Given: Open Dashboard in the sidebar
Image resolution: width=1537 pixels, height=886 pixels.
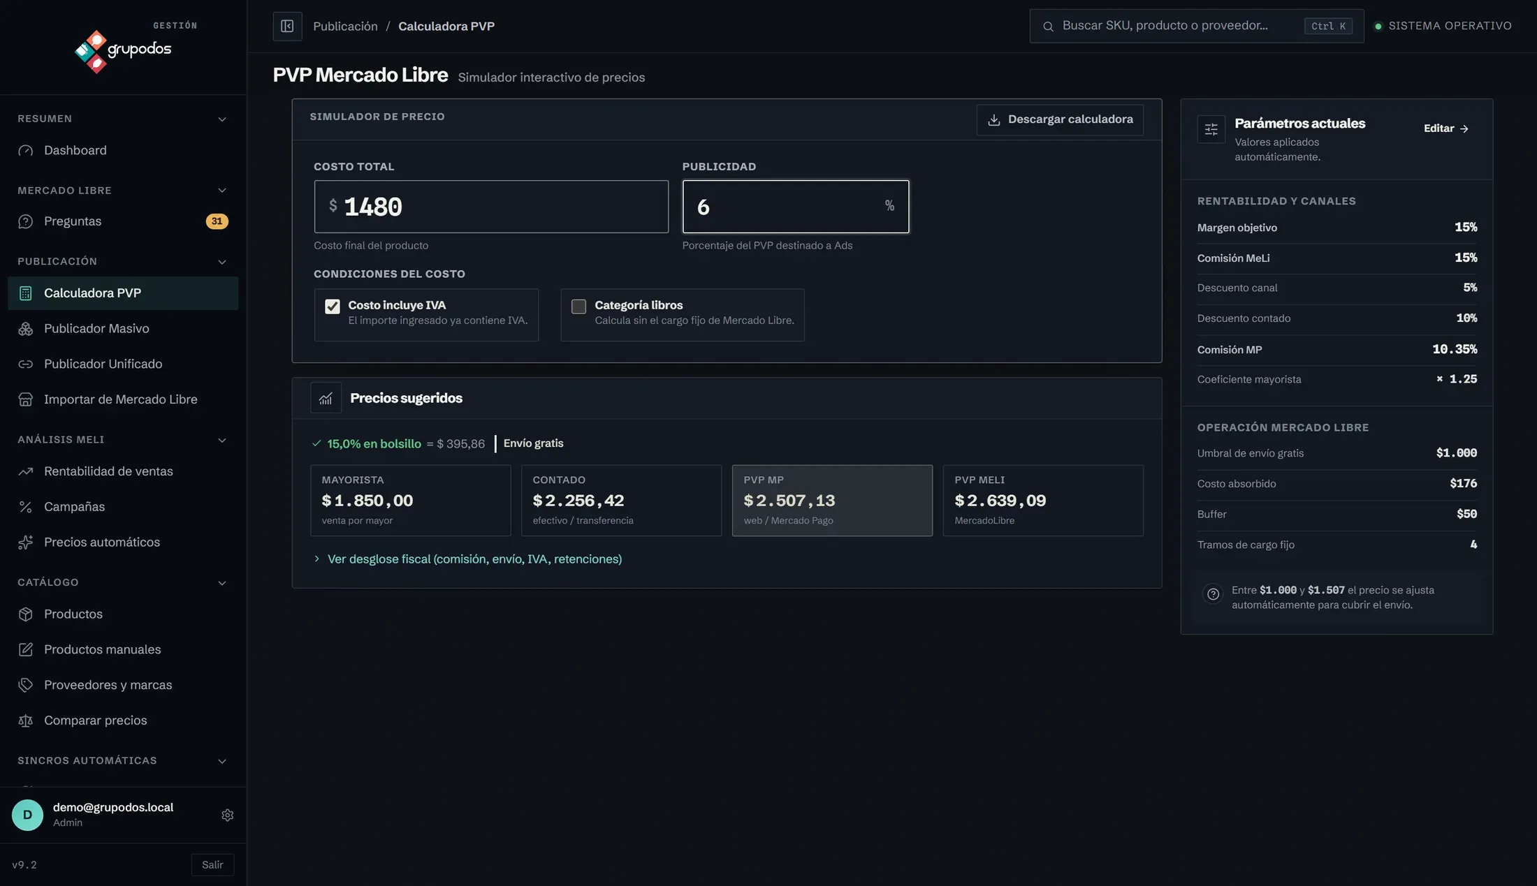Looking at the screenshot, I should 123,150.
